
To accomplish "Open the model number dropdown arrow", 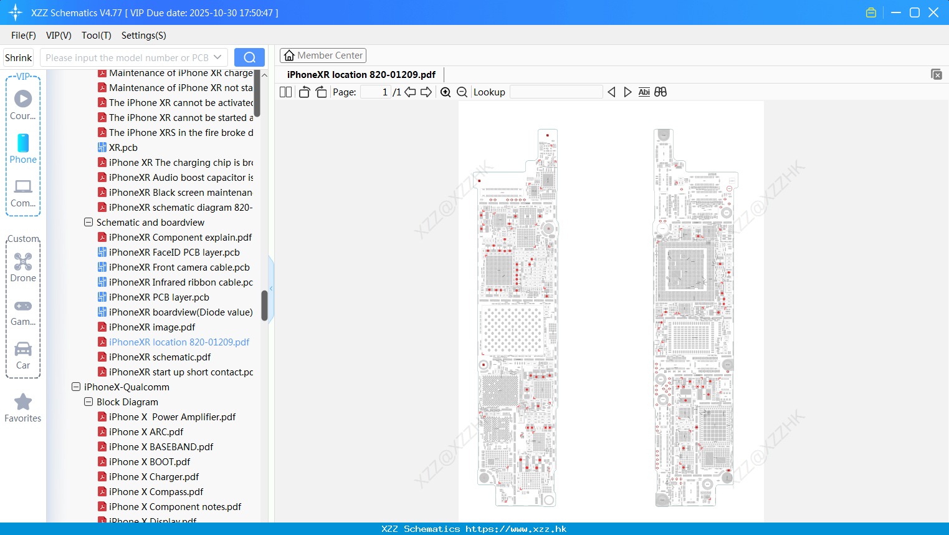I will (x=217, y=57).
